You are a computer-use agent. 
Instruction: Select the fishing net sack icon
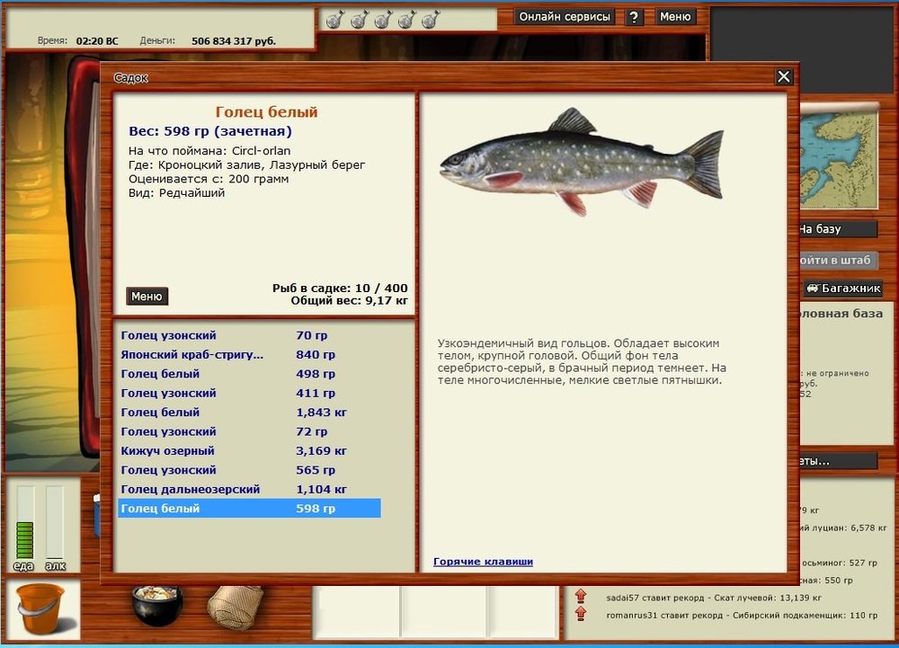tap(235, 607)
